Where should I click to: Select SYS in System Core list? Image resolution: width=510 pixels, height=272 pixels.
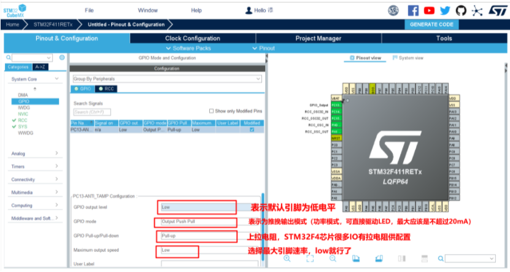[x=23, y=126]
